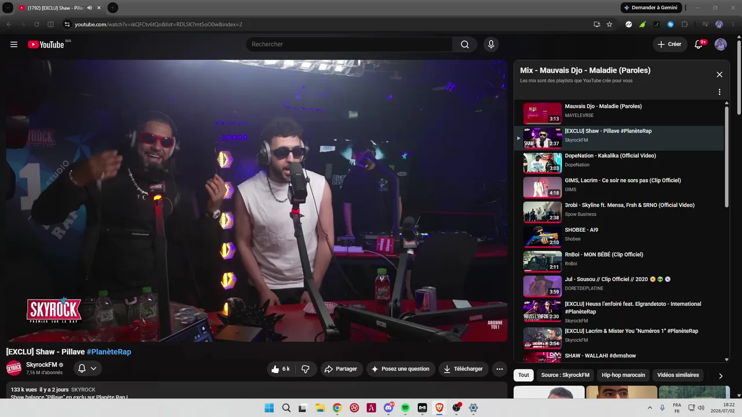Open the subscription notification settings dropdown
The image size is (742, 417).
[x=88, y=368]
